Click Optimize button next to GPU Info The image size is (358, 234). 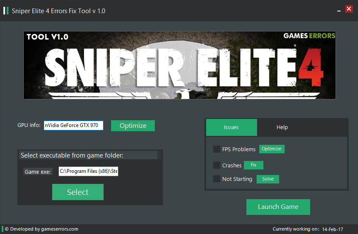coord(133,126)
